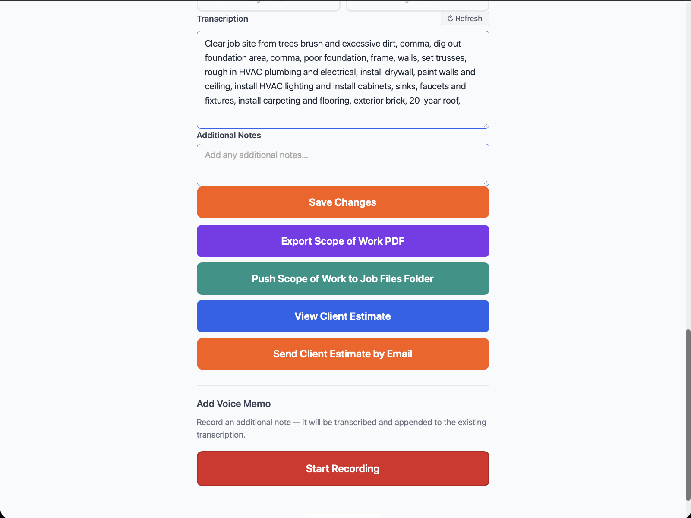Click the voice memo description text
This screenshot has height=518, width=691.
pyautogui.click(x=341, y=428)
